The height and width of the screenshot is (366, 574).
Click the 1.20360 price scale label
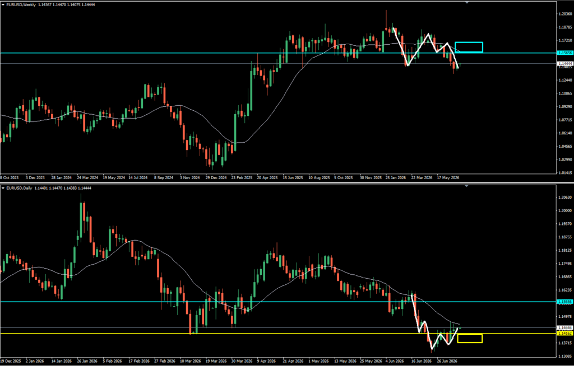565,14
